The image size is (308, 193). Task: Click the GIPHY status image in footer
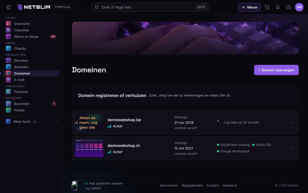coord(78,185)
